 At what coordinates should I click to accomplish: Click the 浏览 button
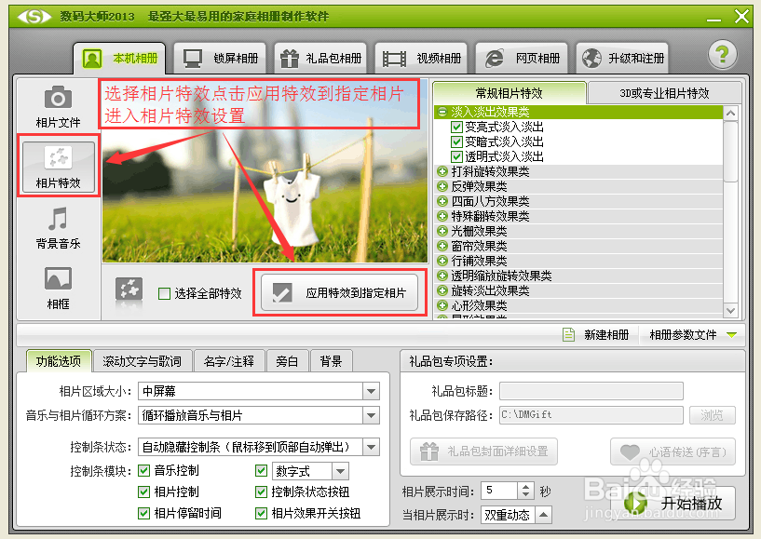pos(712,415)
